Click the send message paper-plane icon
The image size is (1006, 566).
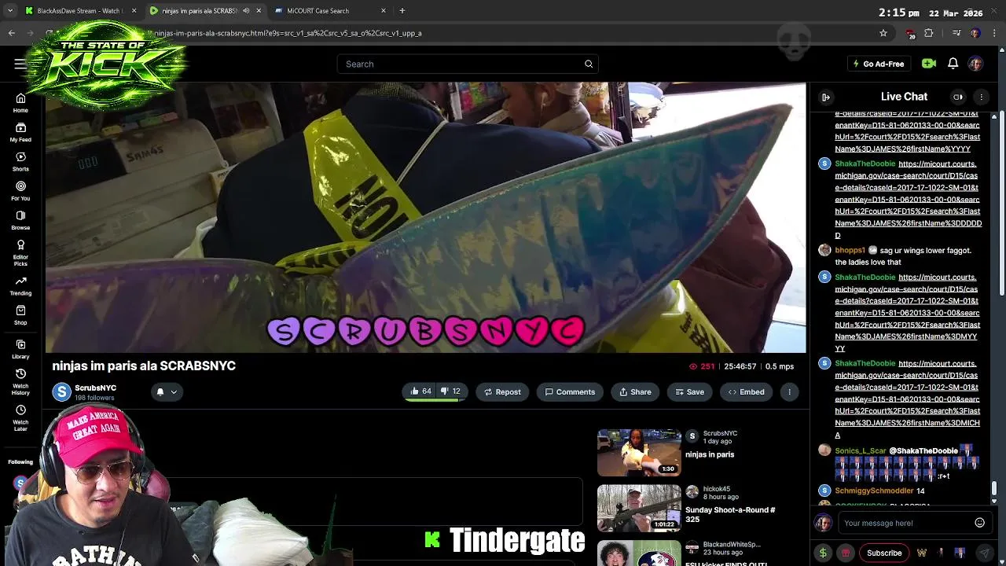click(984, 553)
